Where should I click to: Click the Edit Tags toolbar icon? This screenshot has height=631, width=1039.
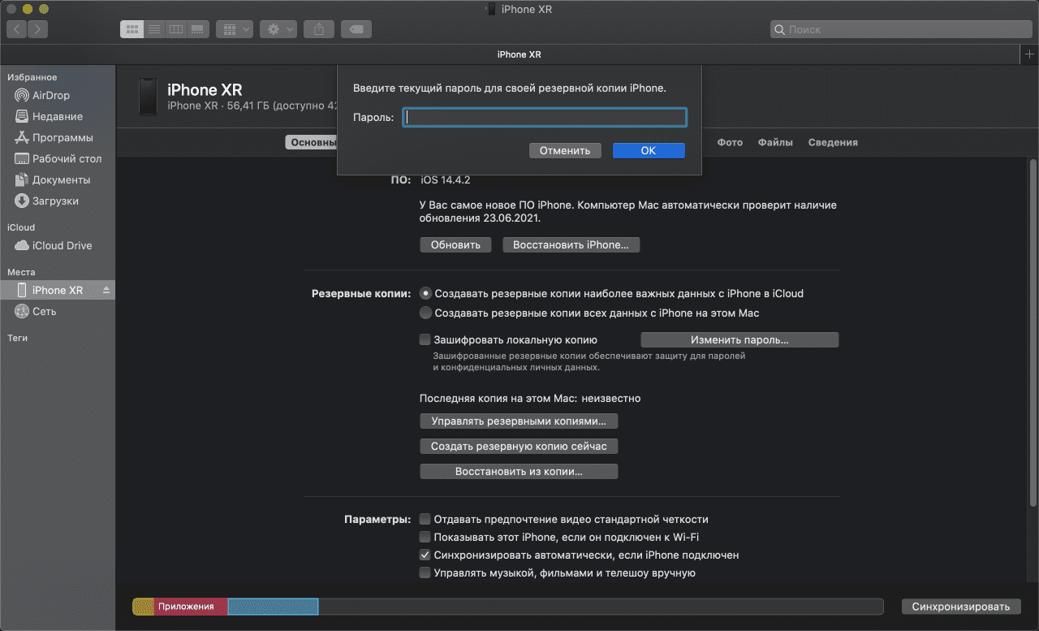pos(356,29)
